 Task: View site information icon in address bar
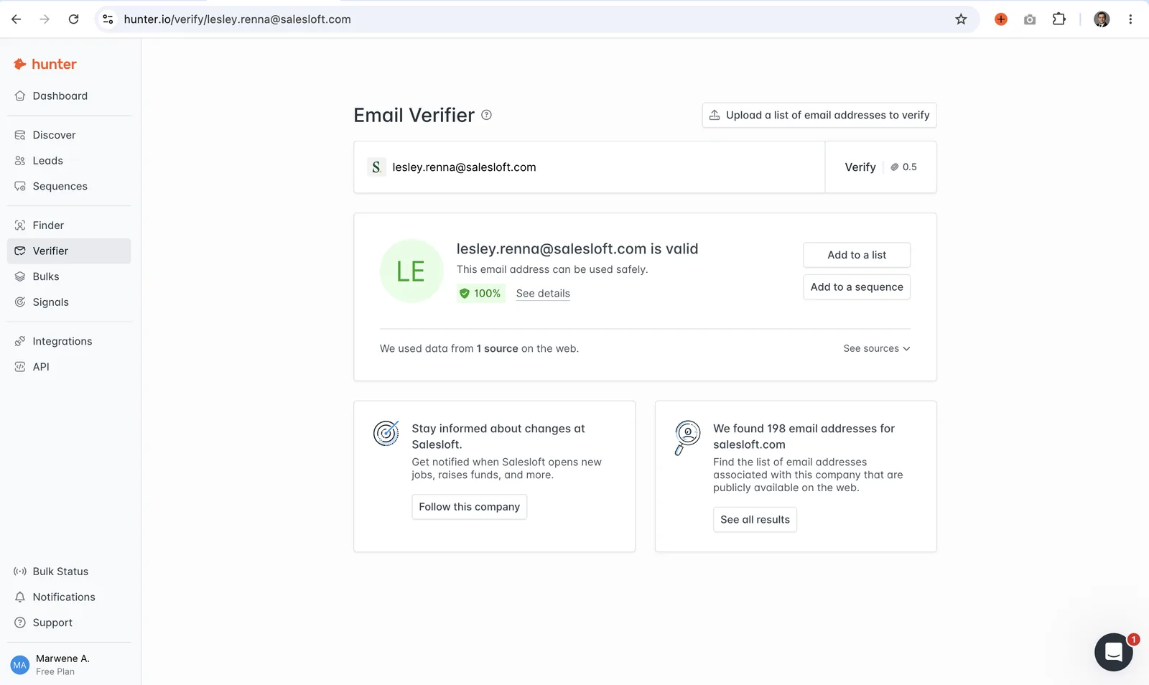(108, 19)
